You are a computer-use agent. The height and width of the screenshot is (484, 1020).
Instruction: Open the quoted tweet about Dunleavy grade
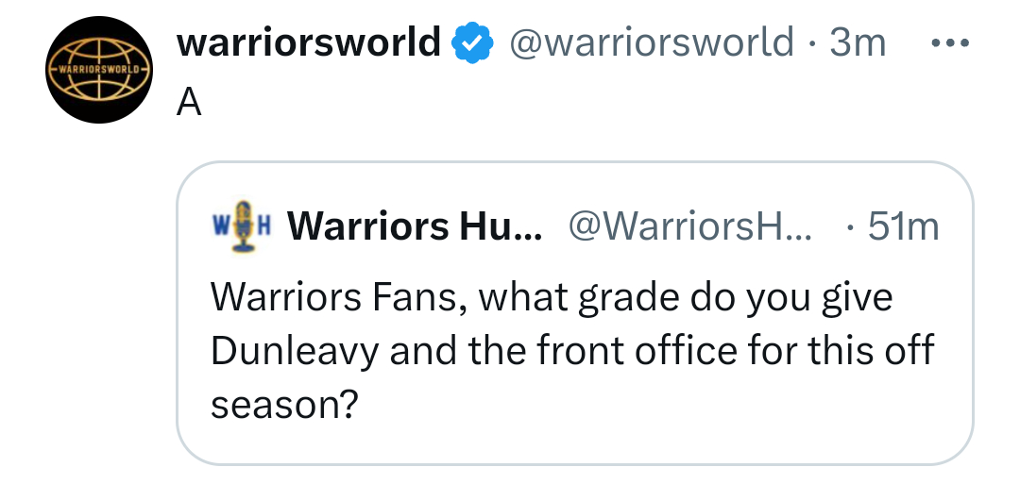pos(575,313)
